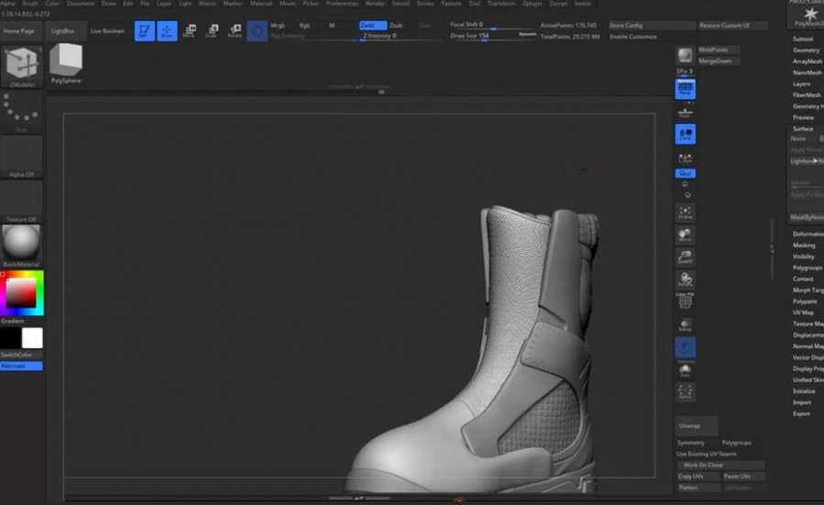Click the Rotate view navigation button
Image resolution: width=824 pixels, height=505 pixels.
pos(686,280)
